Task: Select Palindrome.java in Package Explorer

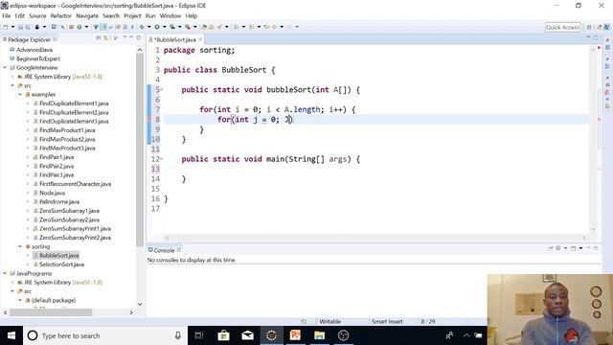Action: [59, 202]
